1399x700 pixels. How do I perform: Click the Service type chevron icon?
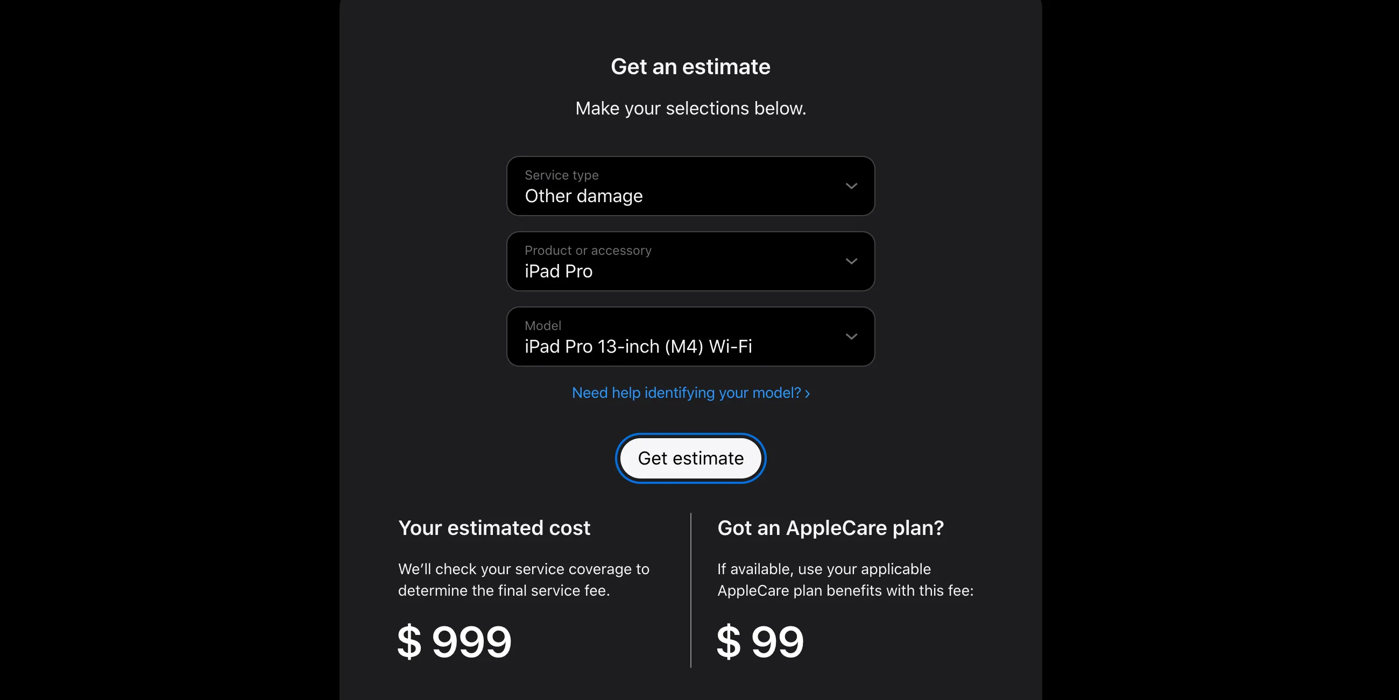(x=851, y=186)
